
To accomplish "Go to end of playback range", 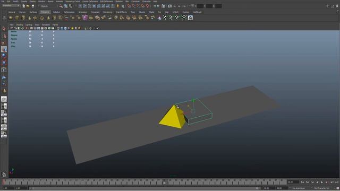I will point(337,183).
